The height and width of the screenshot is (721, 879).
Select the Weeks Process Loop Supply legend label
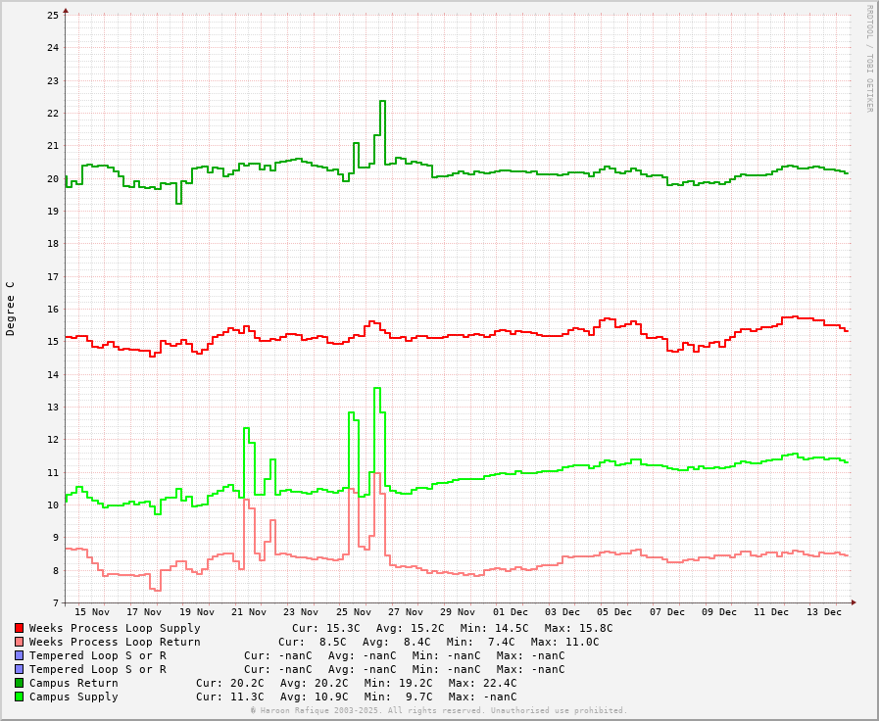(115, 628)
